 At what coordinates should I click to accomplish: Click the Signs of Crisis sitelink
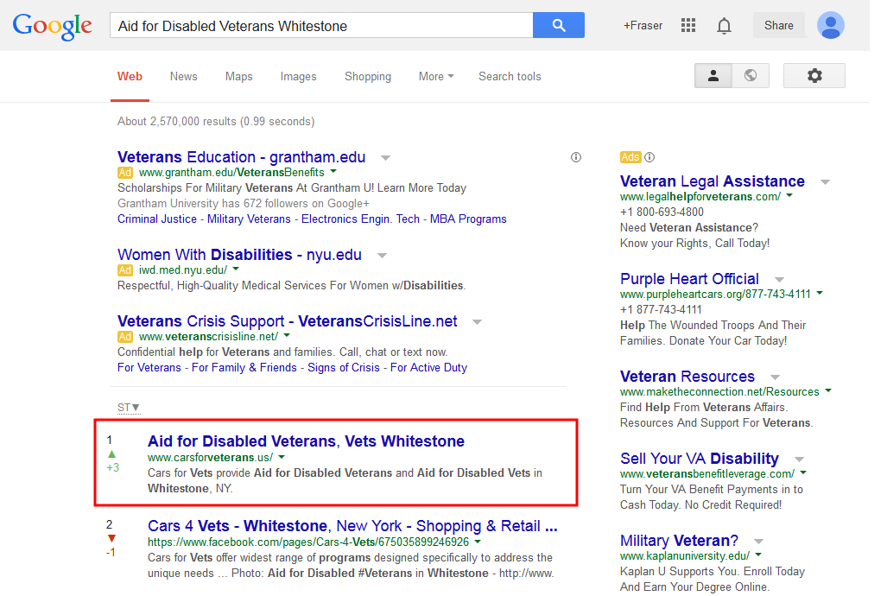coord(344,368)
